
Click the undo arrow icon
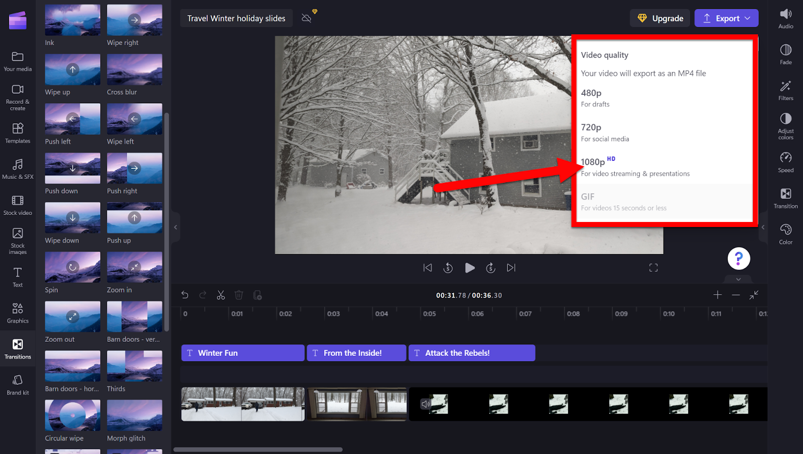pyautogui.click(x=185, y=295)
